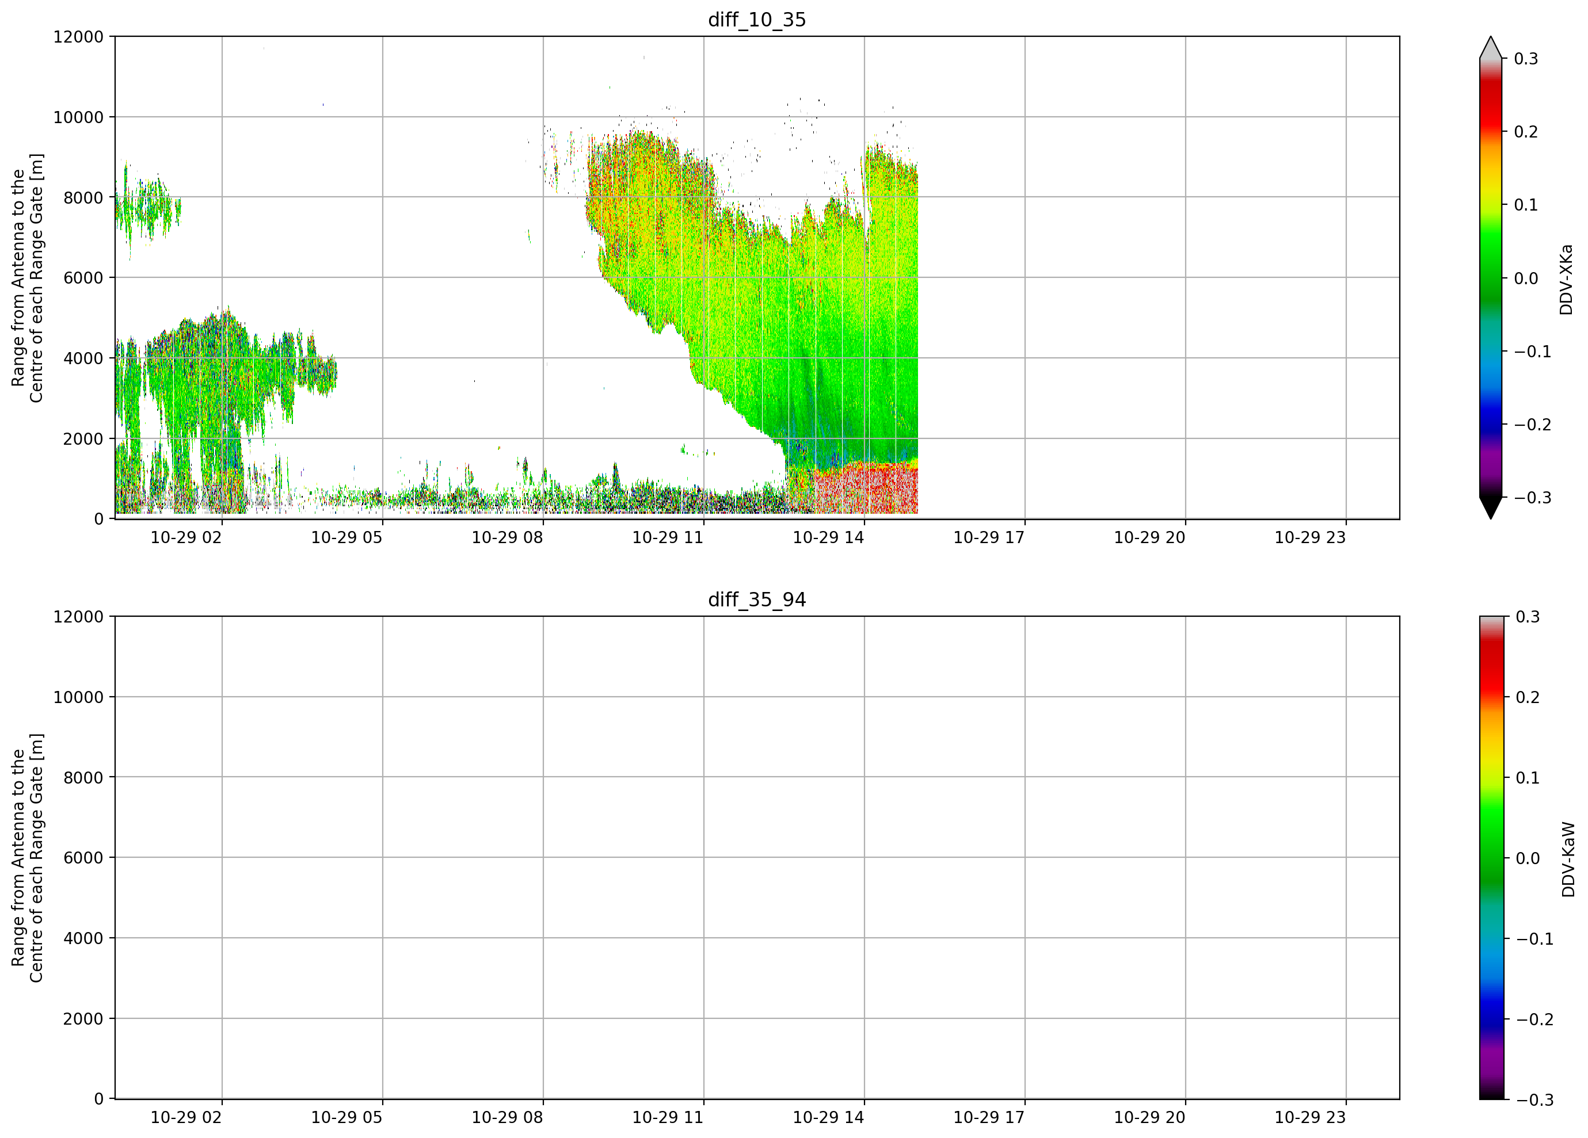Click the top colorbar's 0.3 tick label
Image resolution: width=1588 pixels, height=1138 pixels.
[1526, 59]
